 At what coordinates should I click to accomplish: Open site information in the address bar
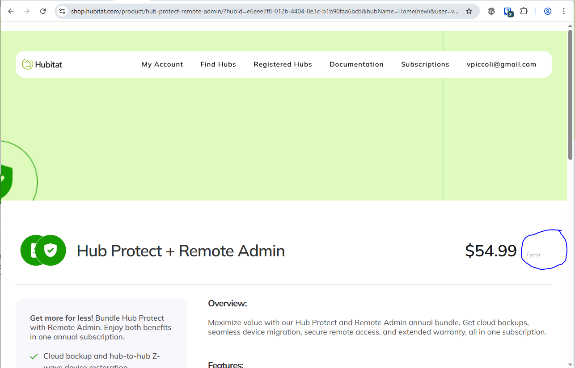62,11
